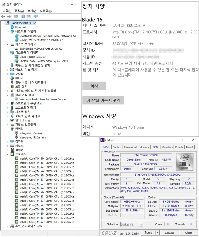Expand the Bluetooth category
The width and height of the screenshot is (199, 237).
point(8,28)
